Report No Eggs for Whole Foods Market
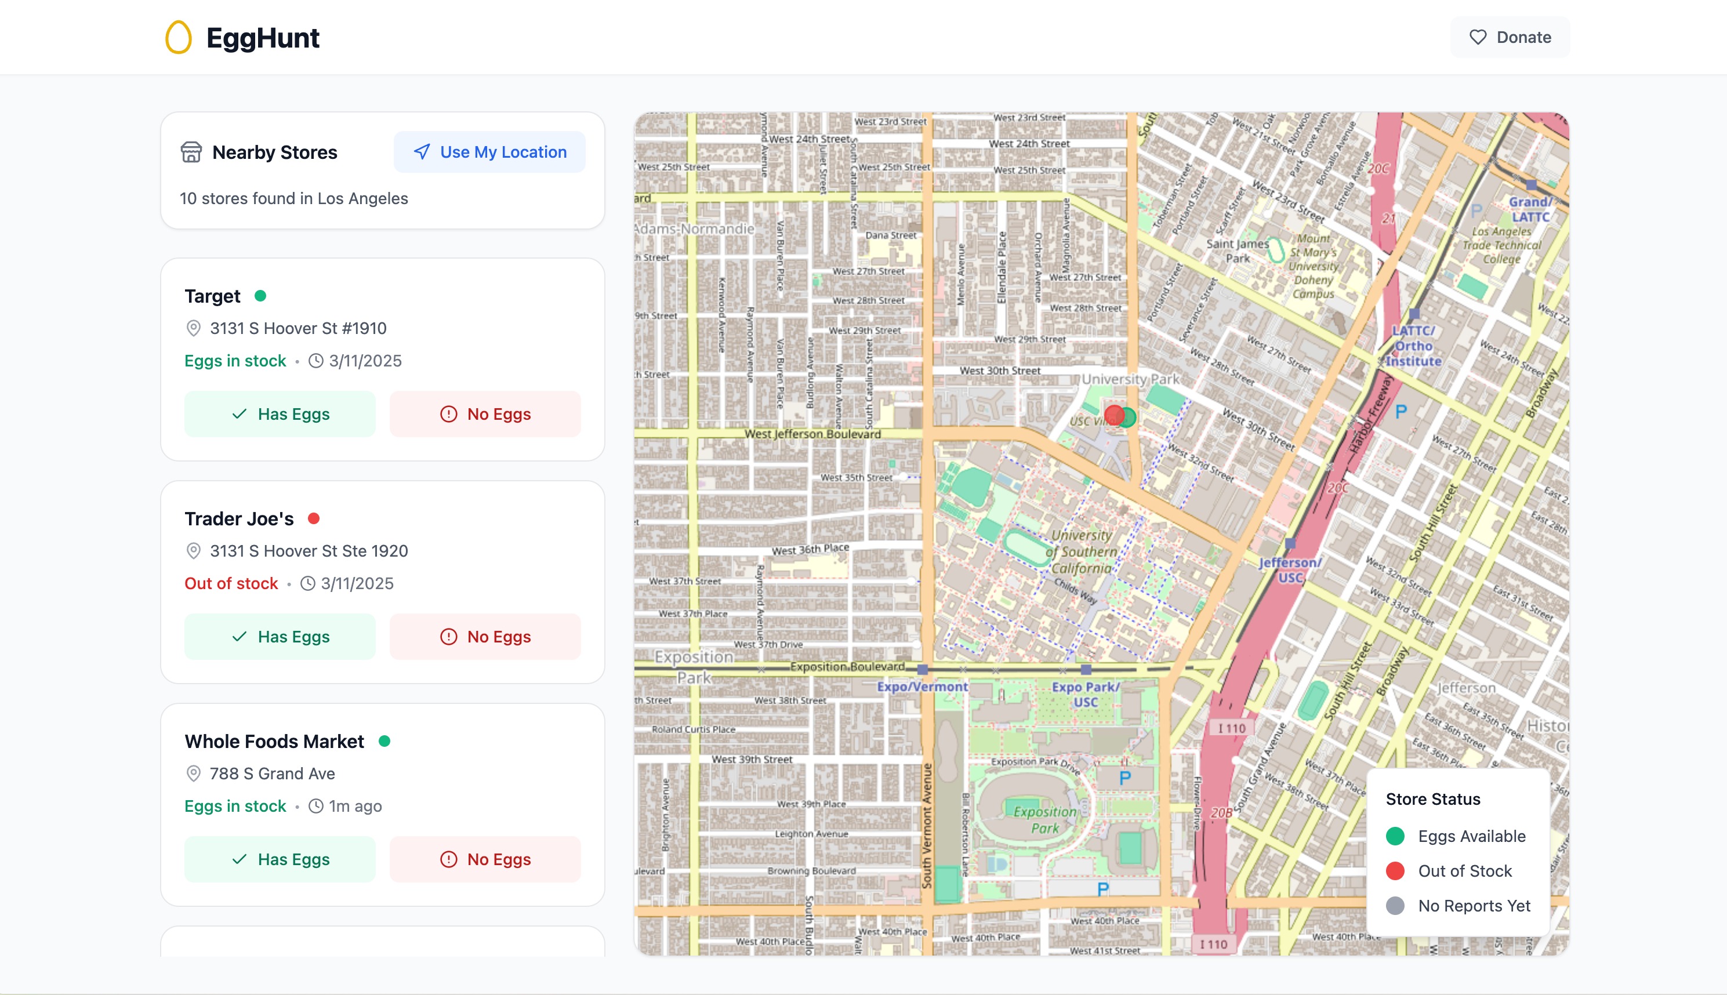Screen dimensions: 1727x995 click(x=485, y=860)
